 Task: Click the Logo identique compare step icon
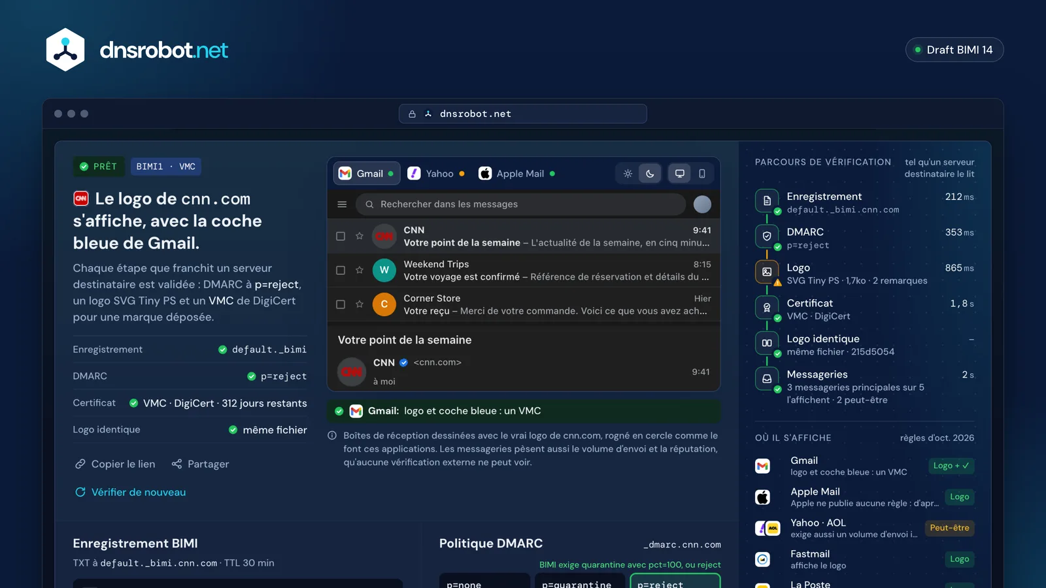767,343
